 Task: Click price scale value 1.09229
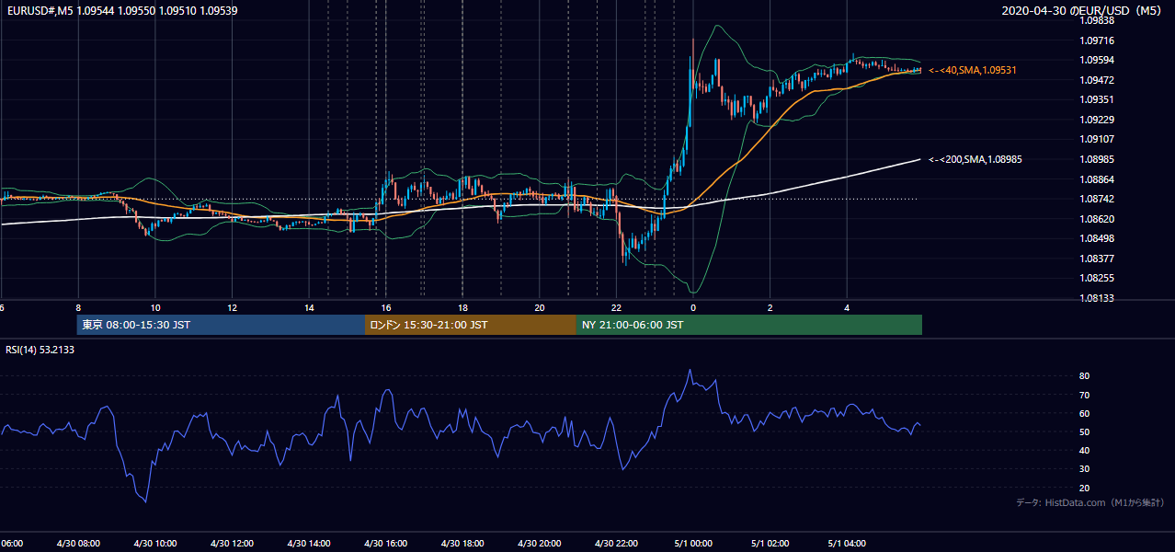click(1096, 120)
